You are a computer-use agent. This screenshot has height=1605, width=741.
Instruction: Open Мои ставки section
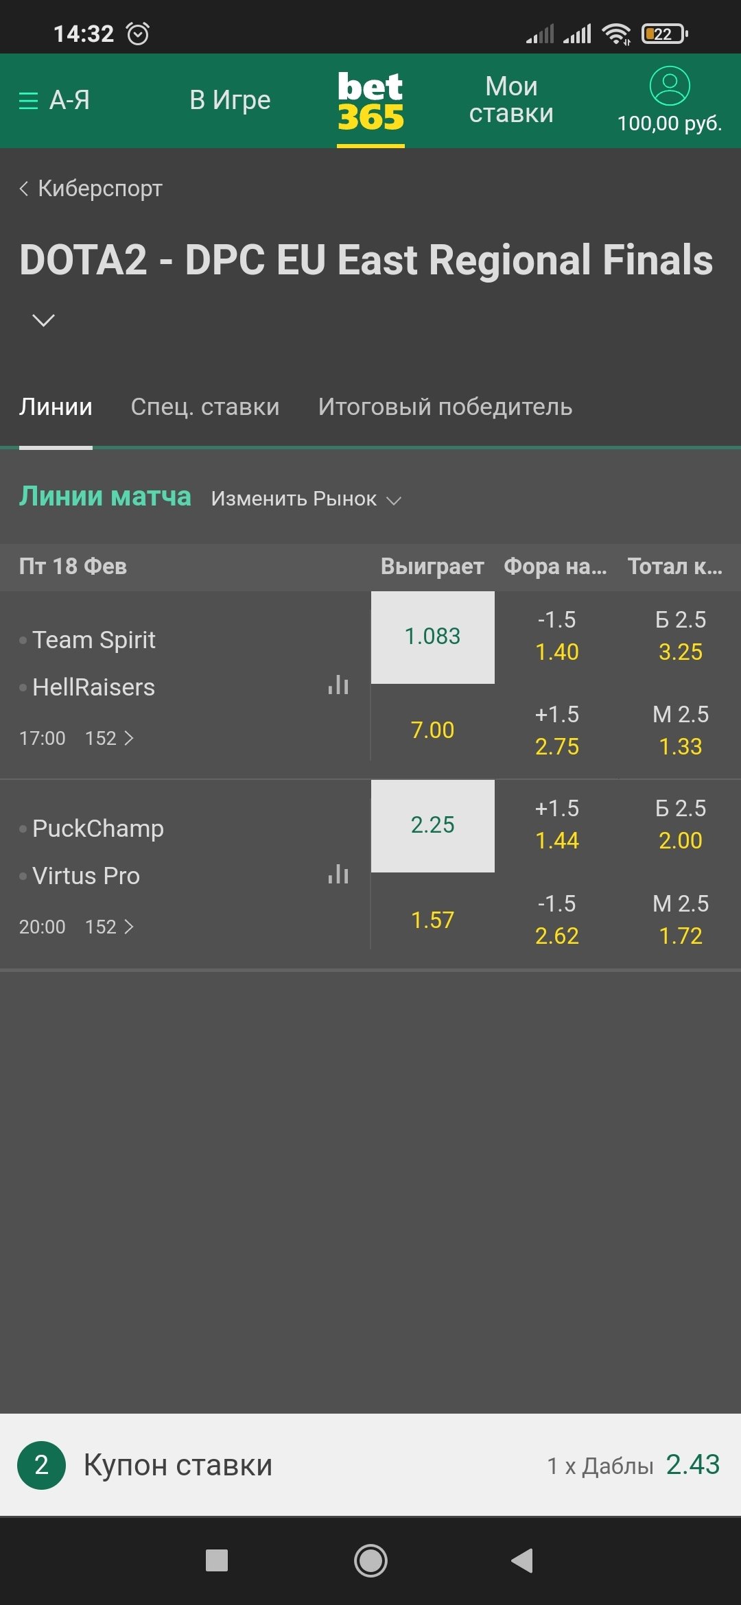point(511,100)
